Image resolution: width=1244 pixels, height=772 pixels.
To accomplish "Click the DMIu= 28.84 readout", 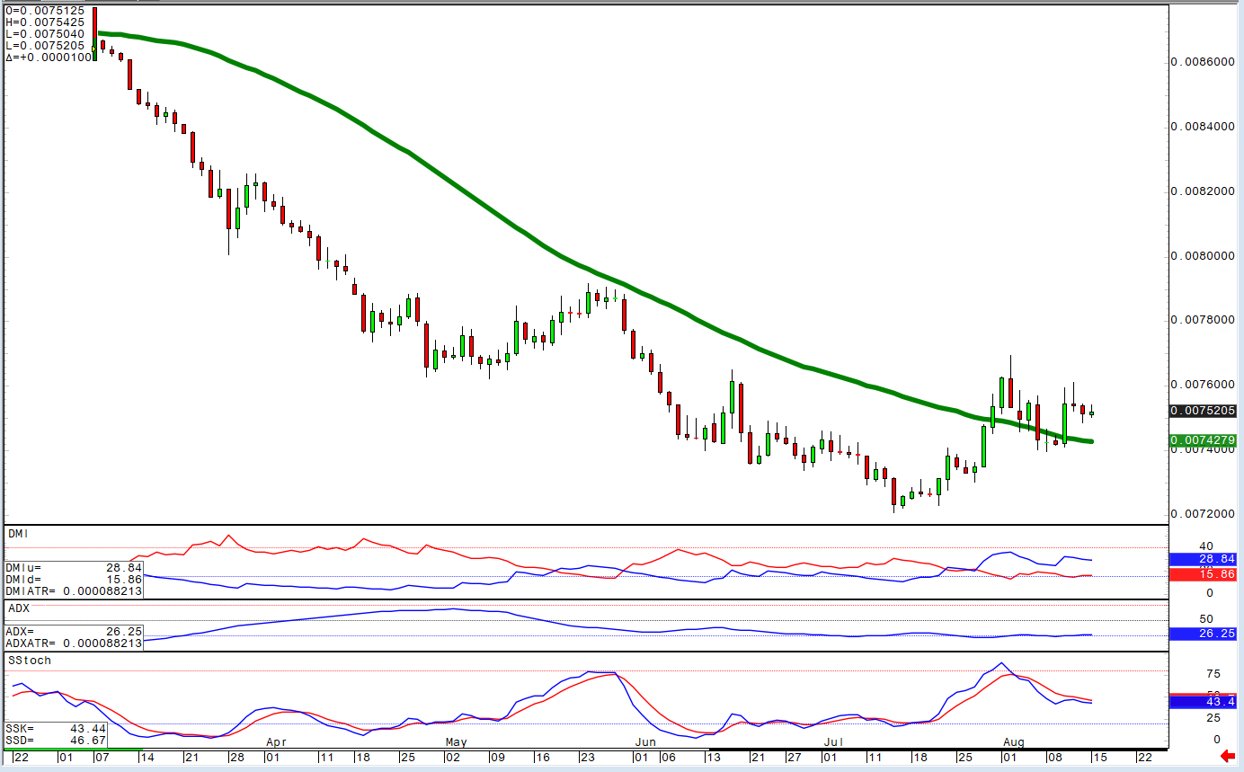I will tap(74, 568).
